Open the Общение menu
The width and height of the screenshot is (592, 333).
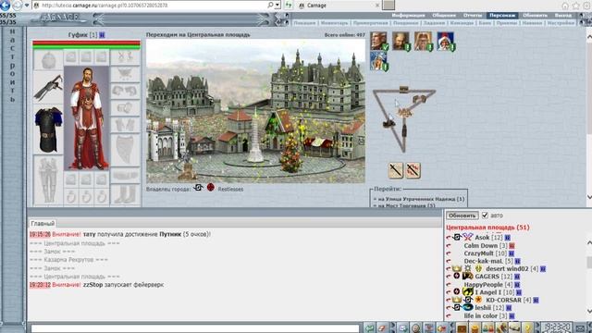[444, 15]
